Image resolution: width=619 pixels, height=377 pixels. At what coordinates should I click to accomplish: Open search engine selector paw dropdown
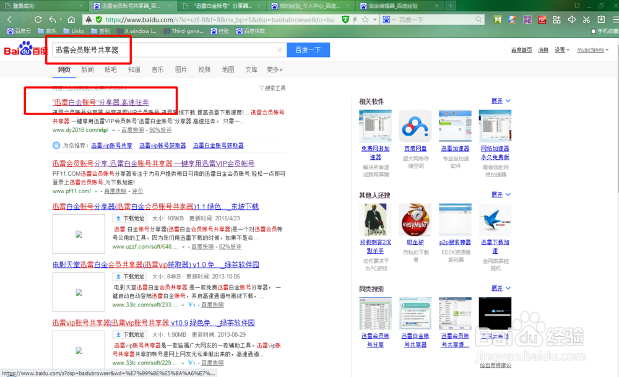click(x=389, y=19)
